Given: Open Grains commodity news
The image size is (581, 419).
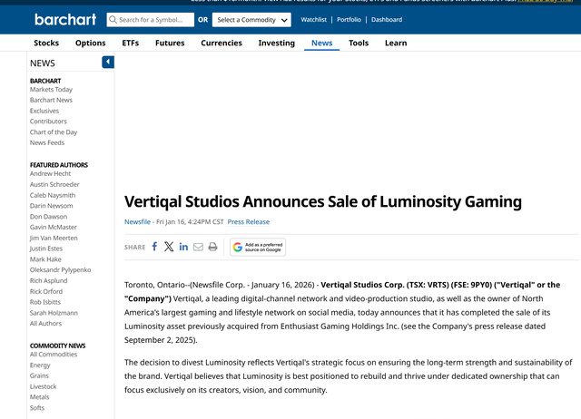Looking at the screenshot, I should click(x=39, y=375).
